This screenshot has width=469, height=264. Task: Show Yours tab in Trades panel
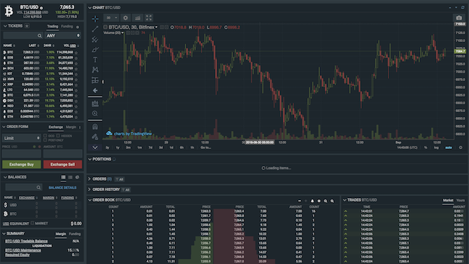461,200
